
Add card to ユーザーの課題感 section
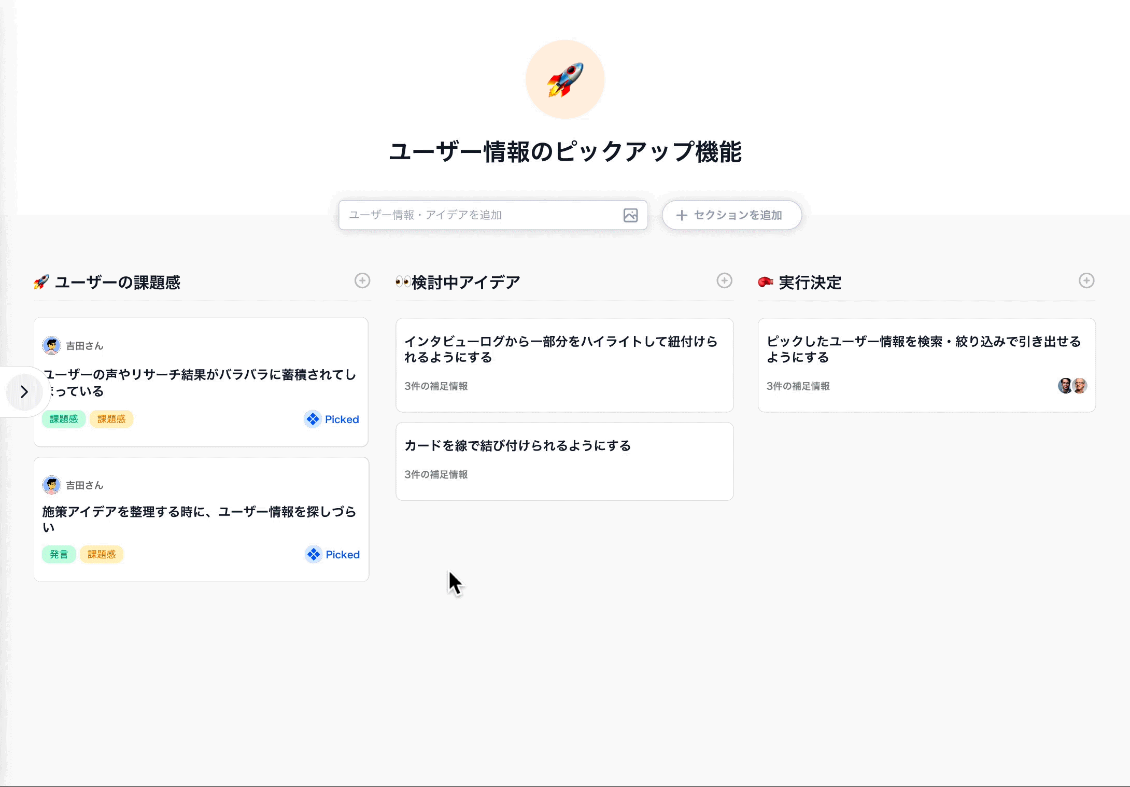point(362,280)
